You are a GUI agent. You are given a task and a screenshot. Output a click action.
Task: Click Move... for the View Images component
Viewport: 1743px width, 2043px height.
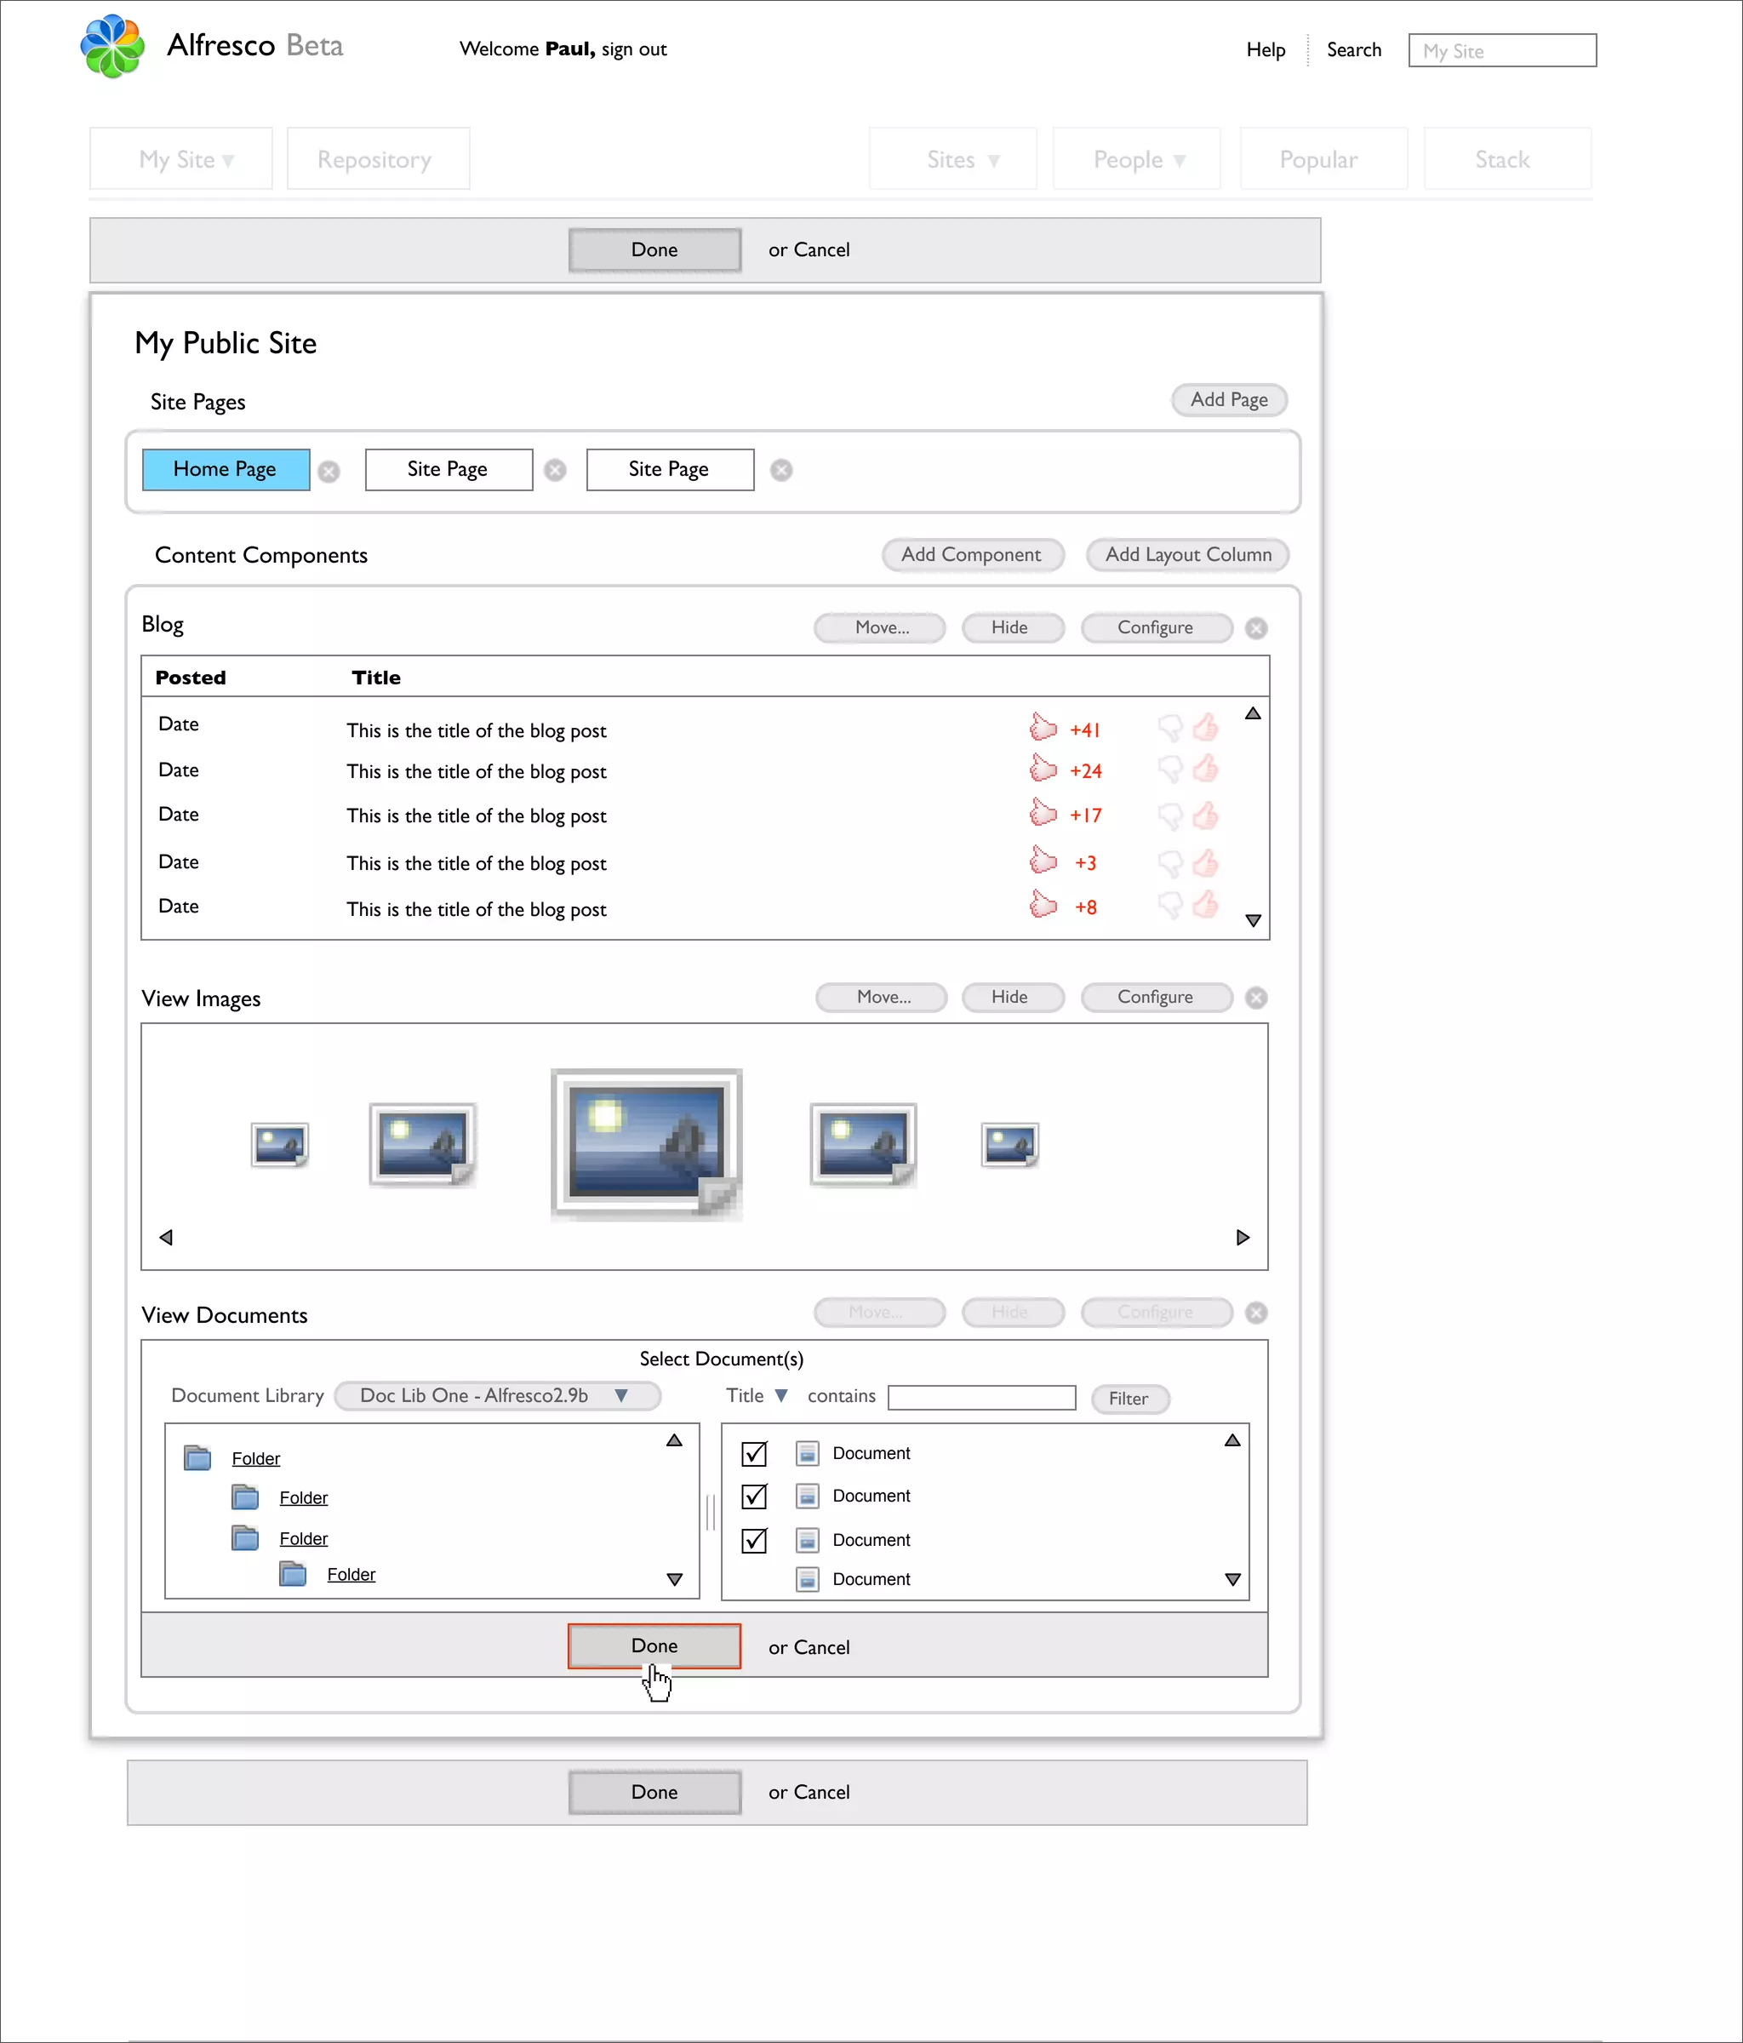(x=882, y=997)
